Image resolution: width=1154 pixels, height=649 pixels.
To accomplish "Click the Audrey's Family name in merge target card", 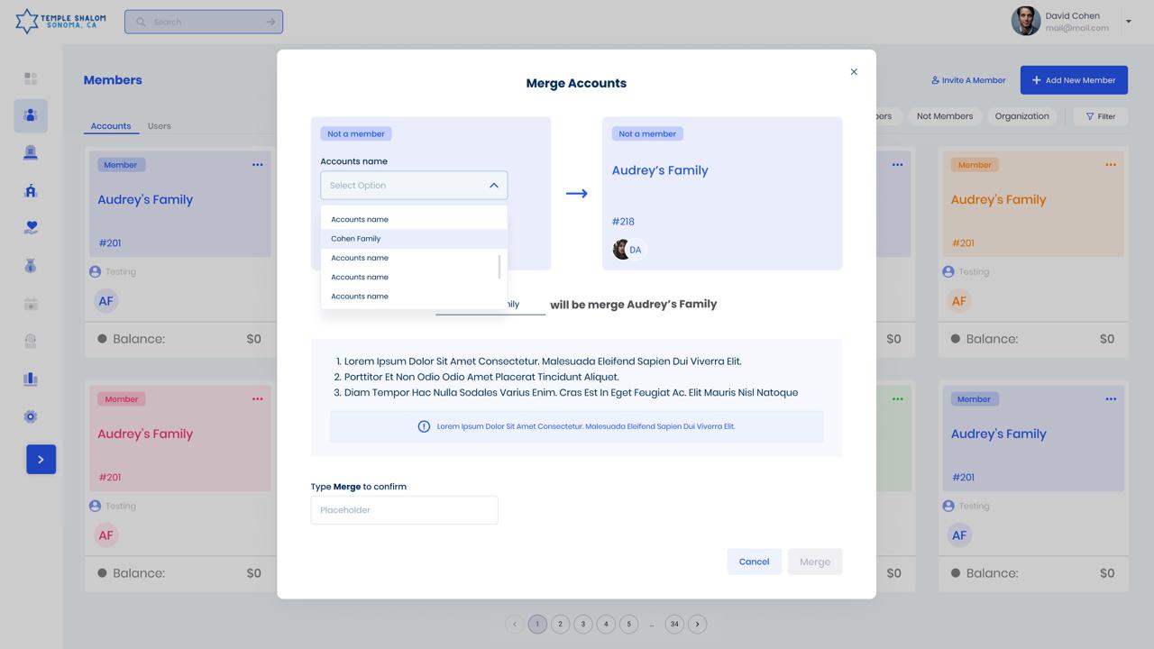I will tap(660, 170).
